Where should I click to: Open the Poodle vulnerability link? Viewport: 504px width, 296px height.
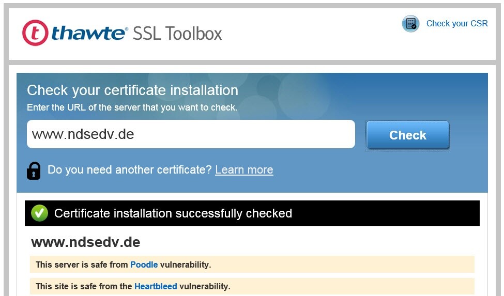coord(144,264)
